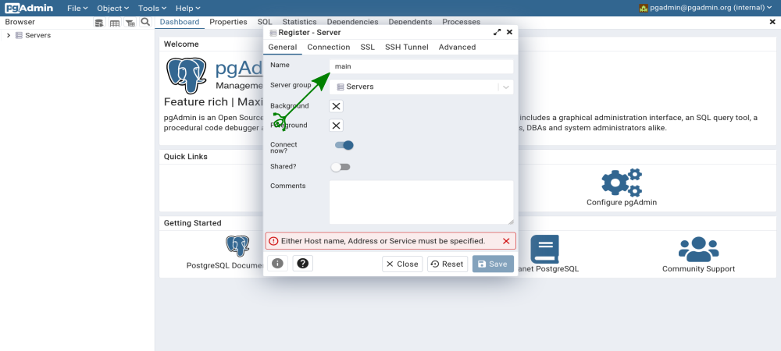Click in the Name input field

422,66
